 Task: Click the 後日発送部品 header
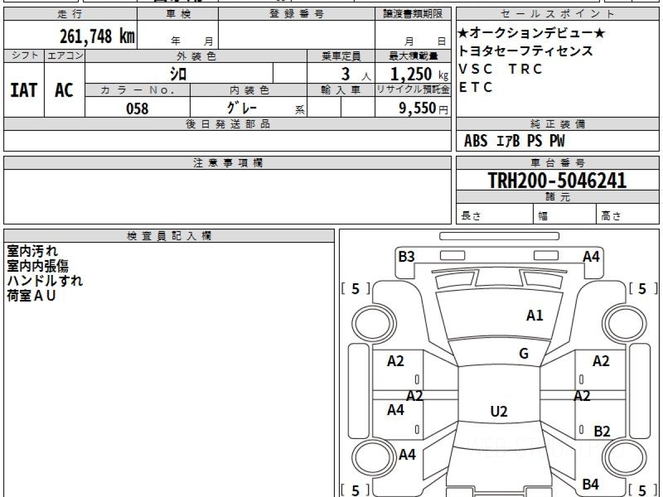228,124
